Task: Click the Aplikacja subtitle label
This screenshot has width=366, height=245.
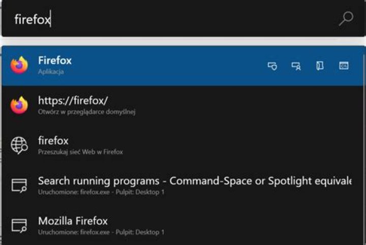Action: click(51, 72)
